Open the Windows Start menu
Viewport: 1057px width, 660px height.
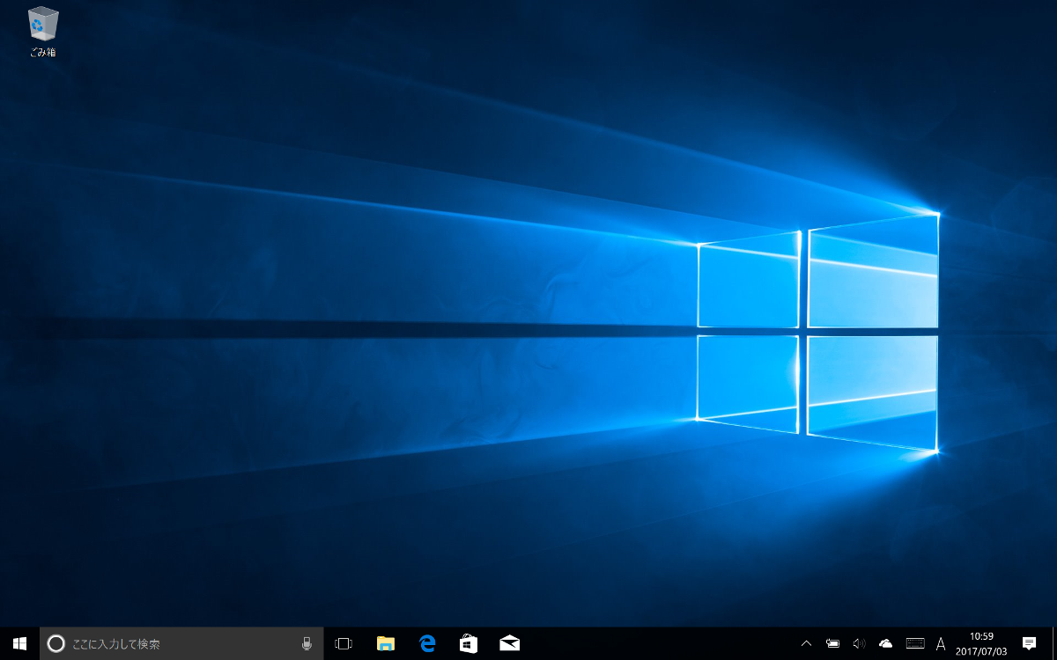click(x=19, y=643)
